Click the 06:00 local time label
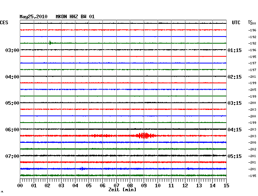 (12, 130)
